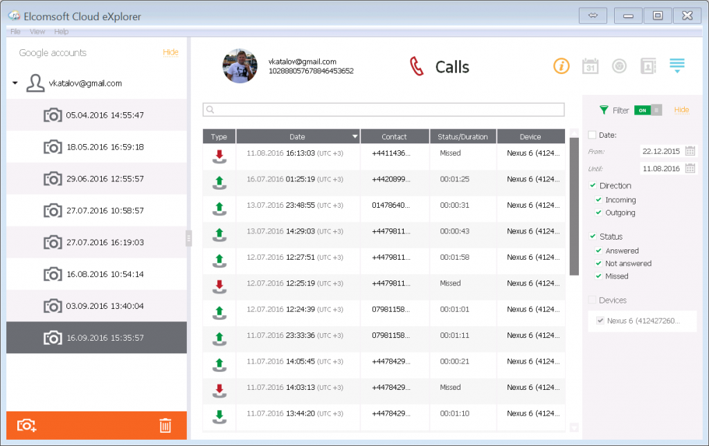
Task: Open the account information panel via the info icon
Action: tap(562, 66)
